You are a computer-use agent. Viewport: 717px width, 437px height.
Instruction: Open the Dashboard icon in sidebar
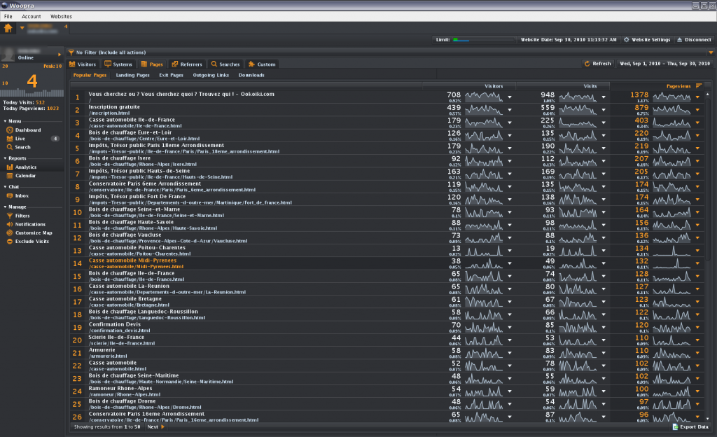[10, 130]
